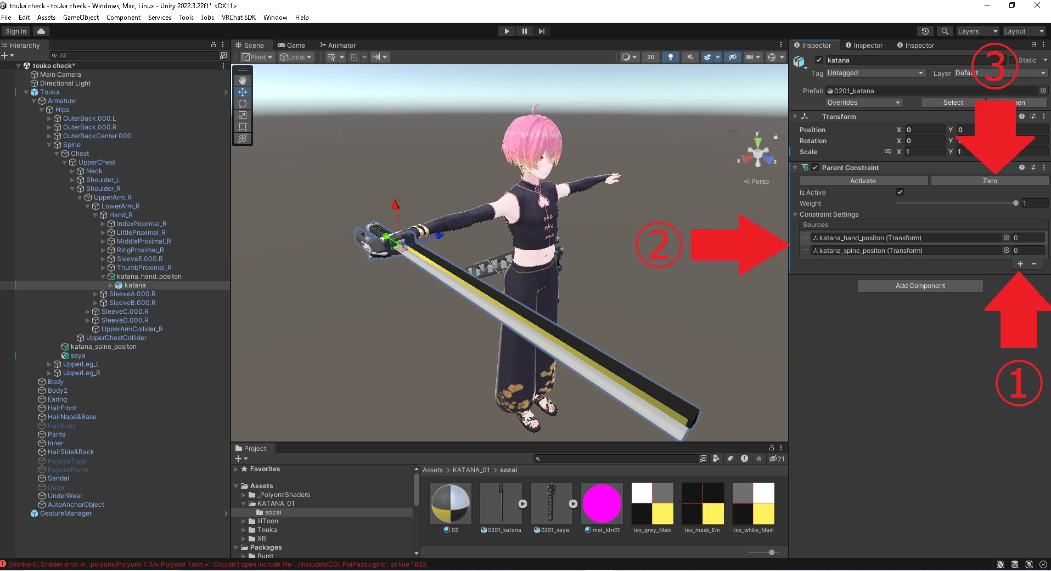Open Local/Global handle rotation dropdown
The width and height of the screenshot is (1051, 571).
click(x=296, y=57)
